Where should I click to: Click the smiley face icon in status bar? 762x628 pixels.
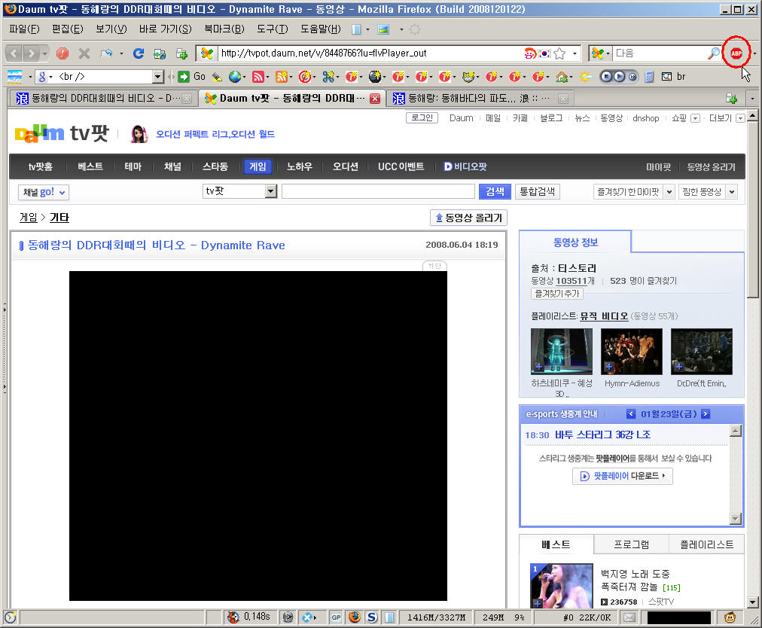coord(730,617)
